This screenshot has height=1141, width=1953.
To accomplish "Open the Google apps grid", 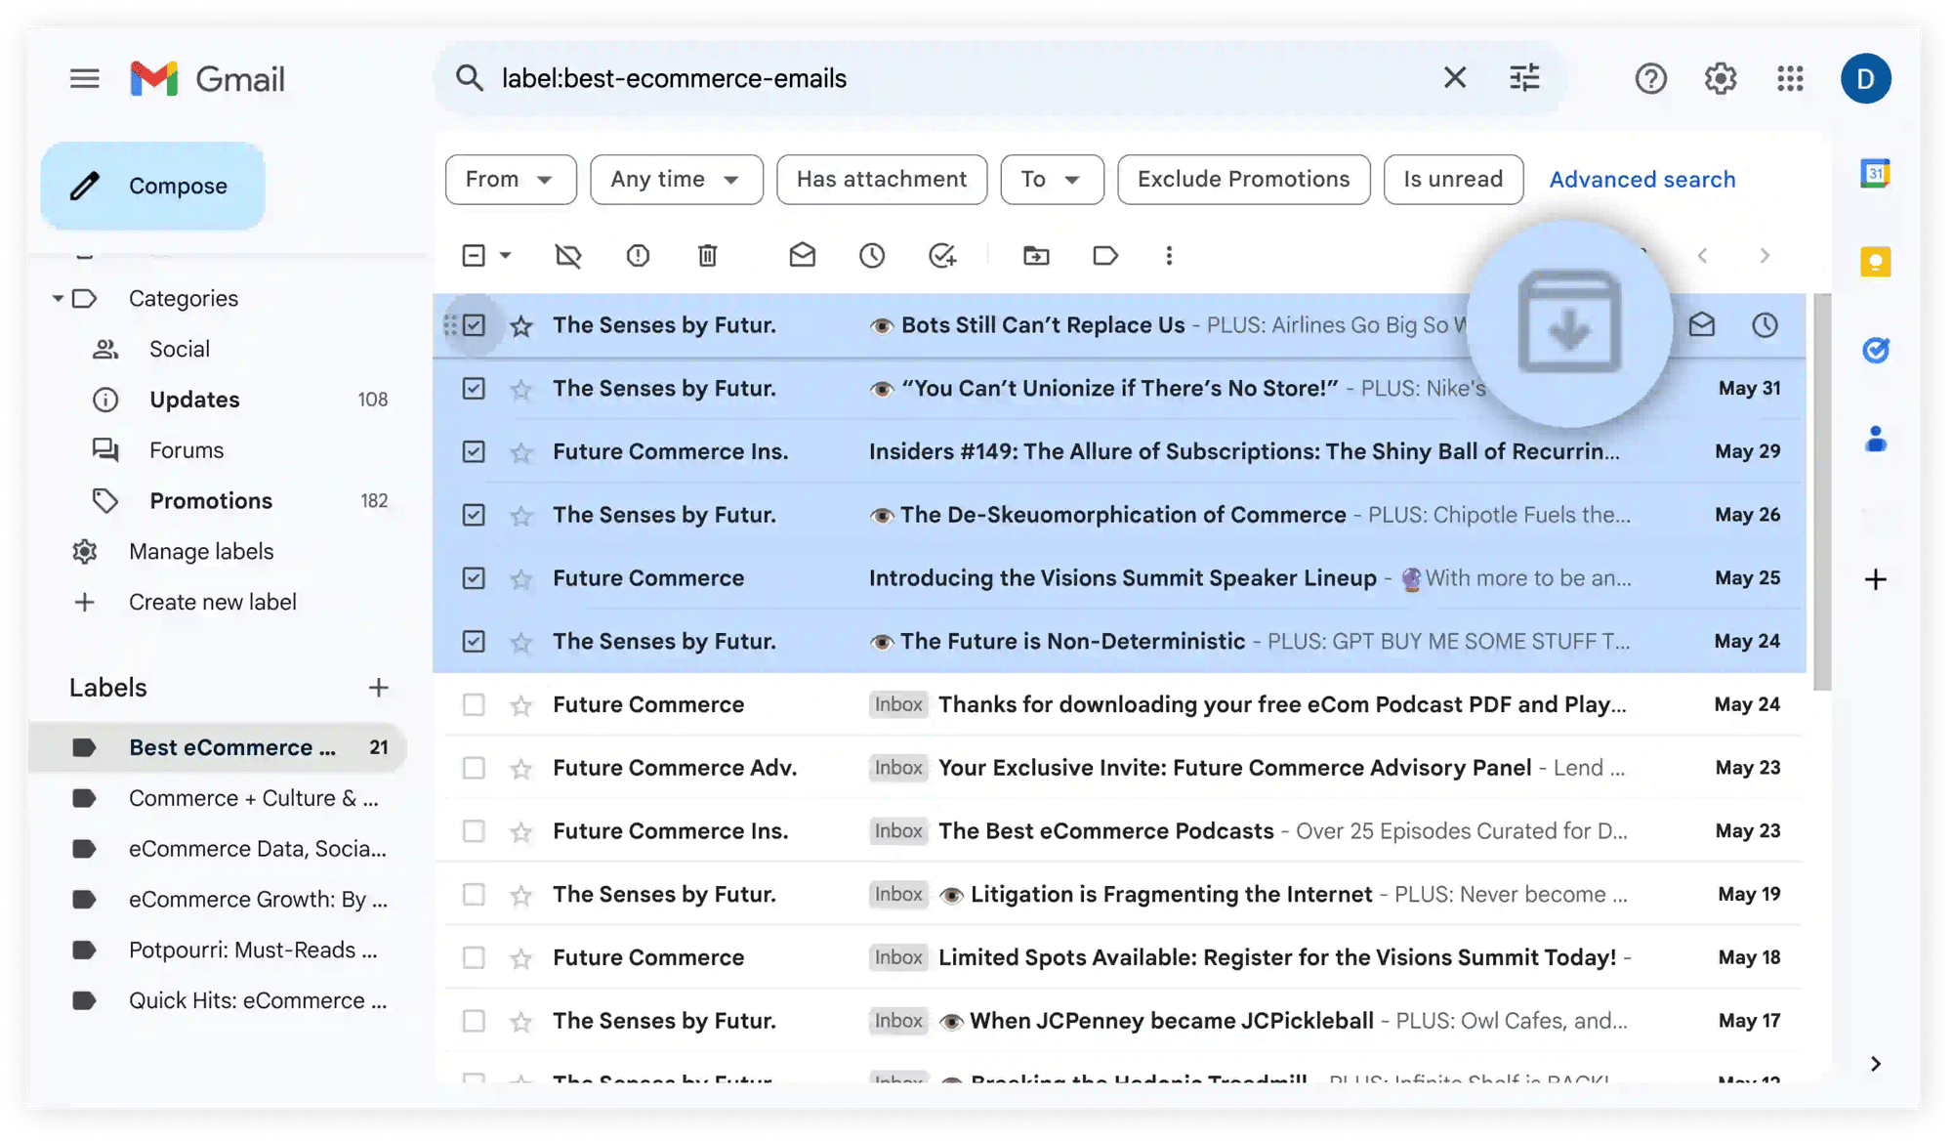I will 1790,78.
